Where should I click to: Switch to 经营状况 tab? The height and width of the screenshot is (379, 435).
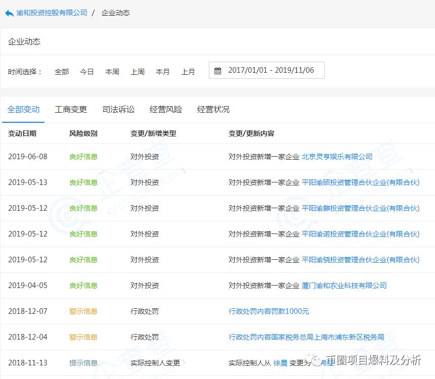[213, 110]
